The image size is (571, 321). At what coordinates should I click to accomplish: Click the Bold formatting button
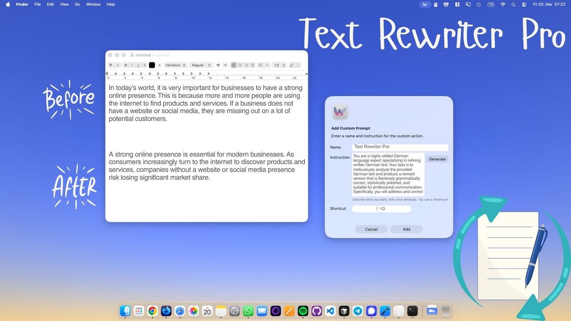tap(126, 65)
